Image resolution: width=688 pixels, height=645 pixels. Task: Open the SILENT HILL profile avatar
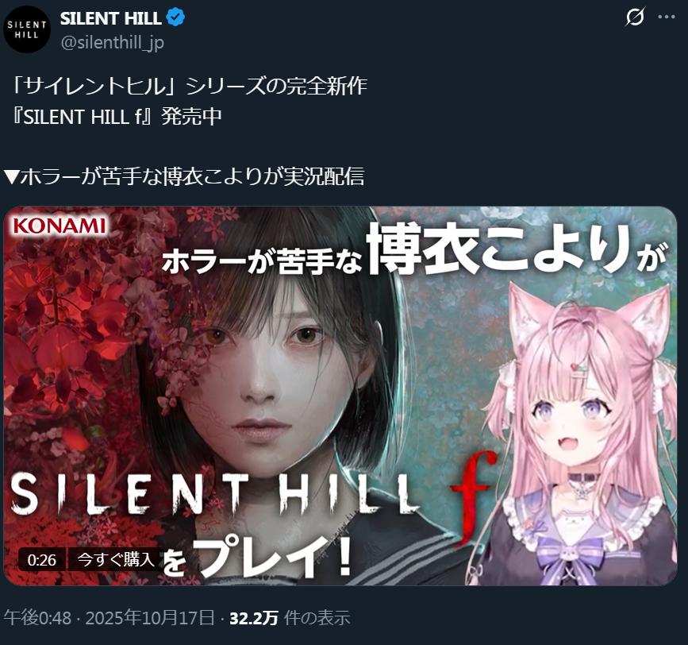pos(27,30)
